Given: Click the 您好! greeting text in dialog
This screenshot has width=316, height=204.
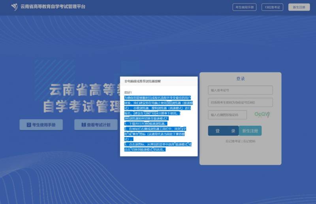Looking at the screenshot, I should 128,92.
